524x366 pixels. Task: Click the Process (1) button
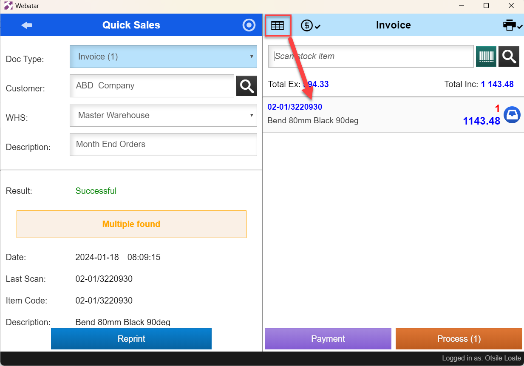(459, 339)
